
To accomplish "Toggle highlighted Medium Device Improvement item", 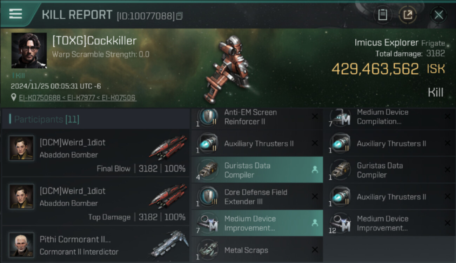I will (257, 223).
